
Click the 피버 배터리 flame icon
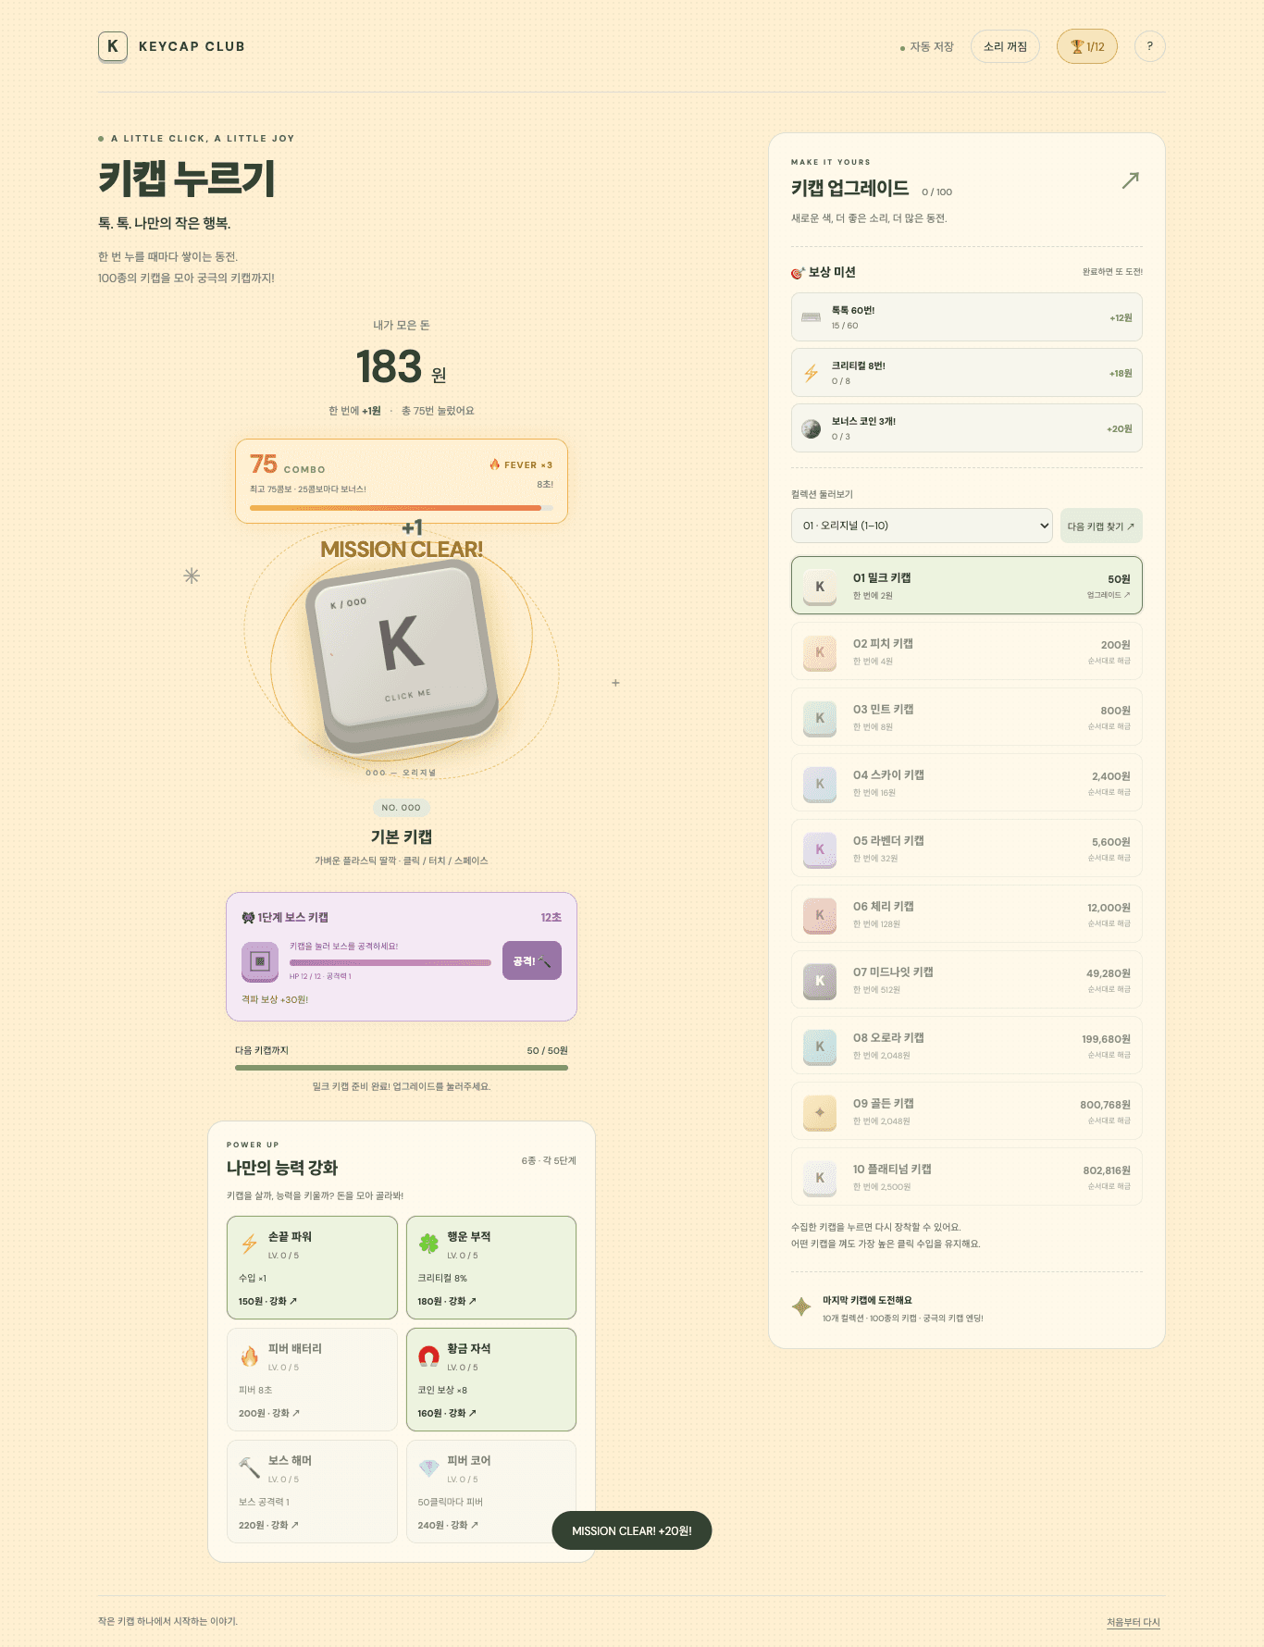[250, 1356]
